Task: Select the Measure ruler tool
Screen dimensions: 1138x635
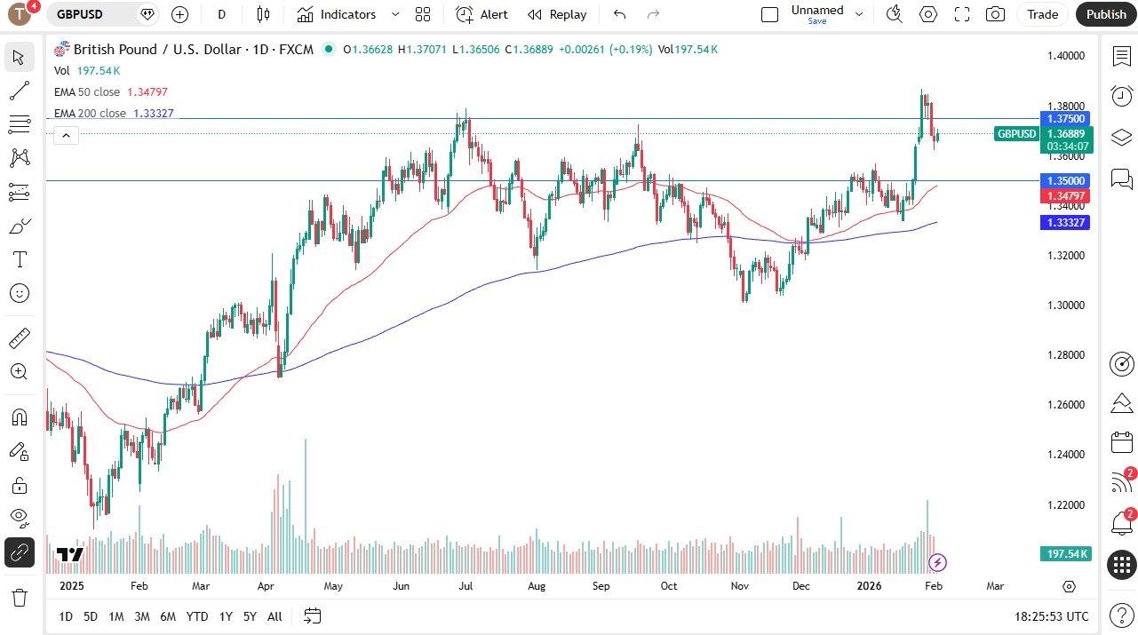Action: click(20, 337)
